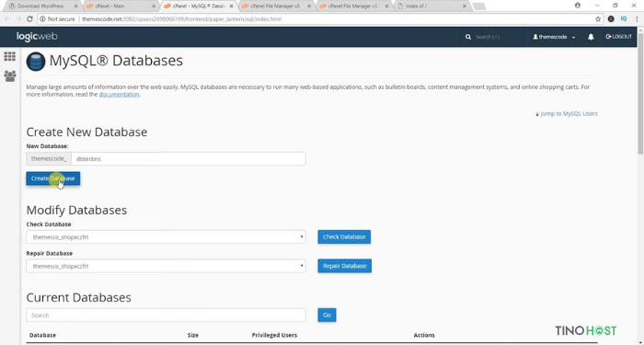Image resolution: width=644 pixels, height=345 pixels.
Task: Close the Download WordPress tab
Action: click(x=76, y=6)
